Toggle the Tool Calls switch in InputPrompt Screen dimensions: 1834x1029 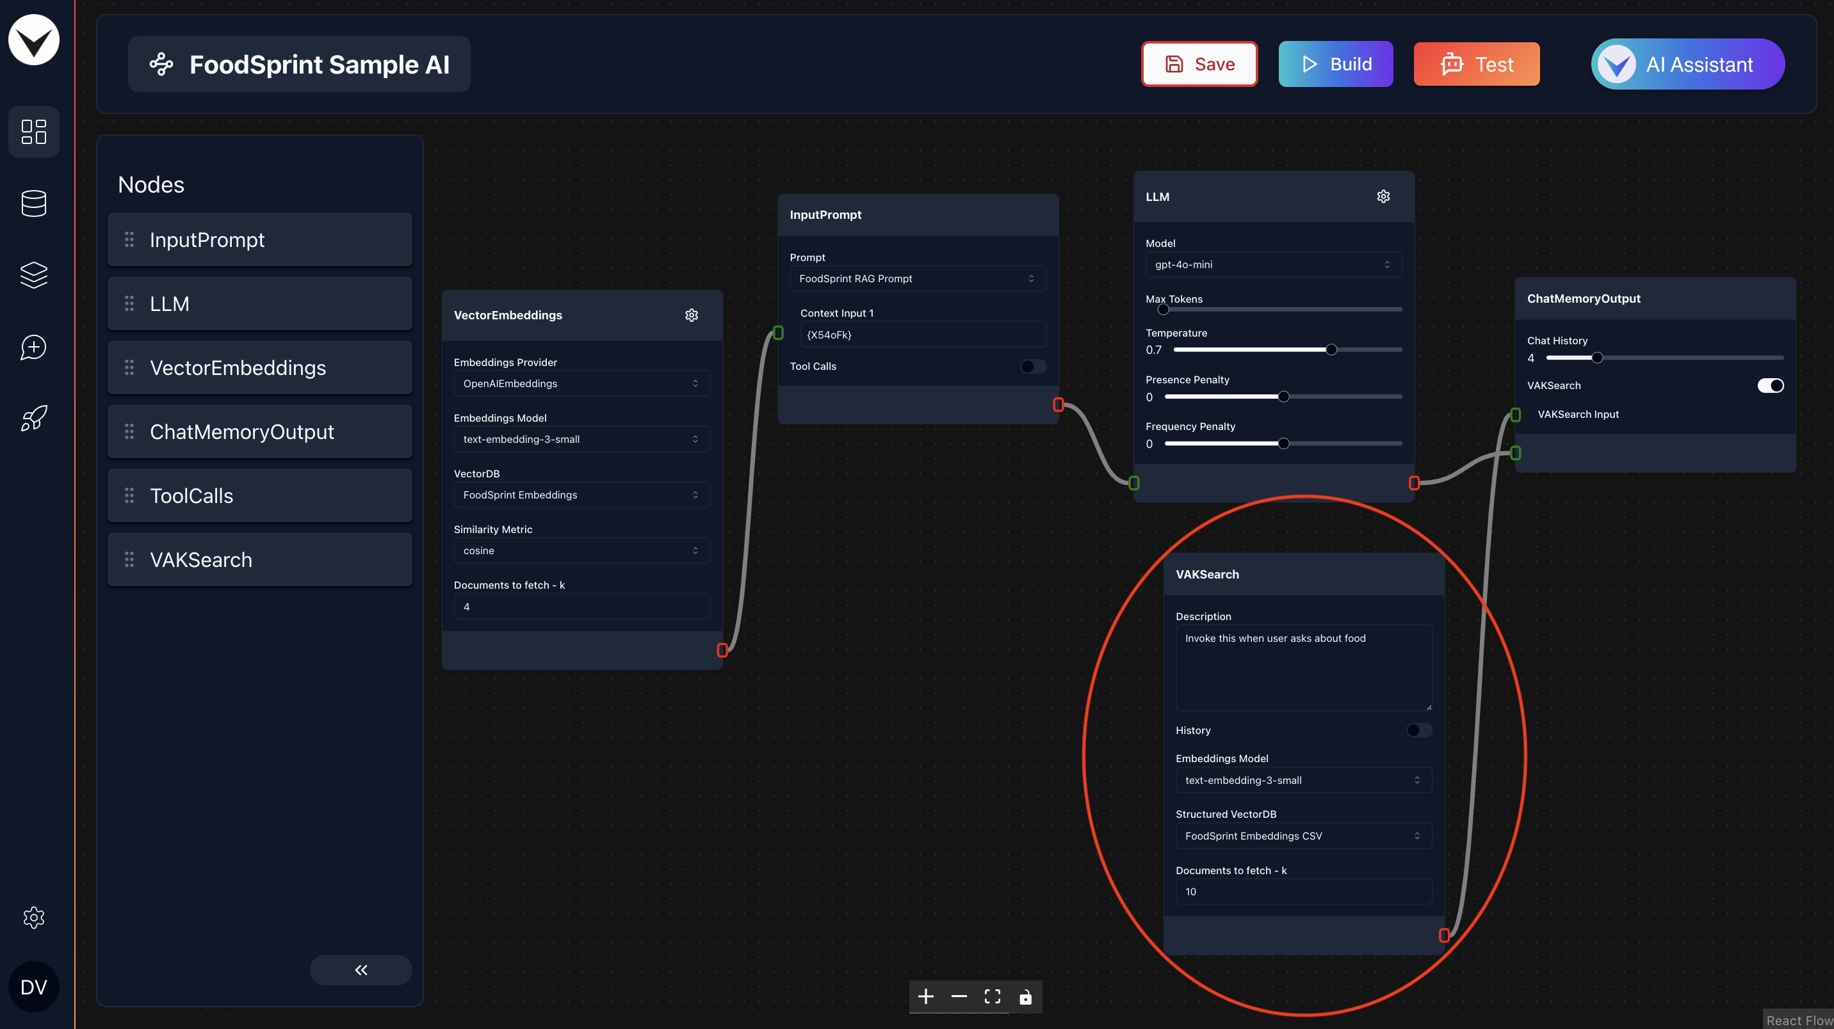pos(1033,367)
